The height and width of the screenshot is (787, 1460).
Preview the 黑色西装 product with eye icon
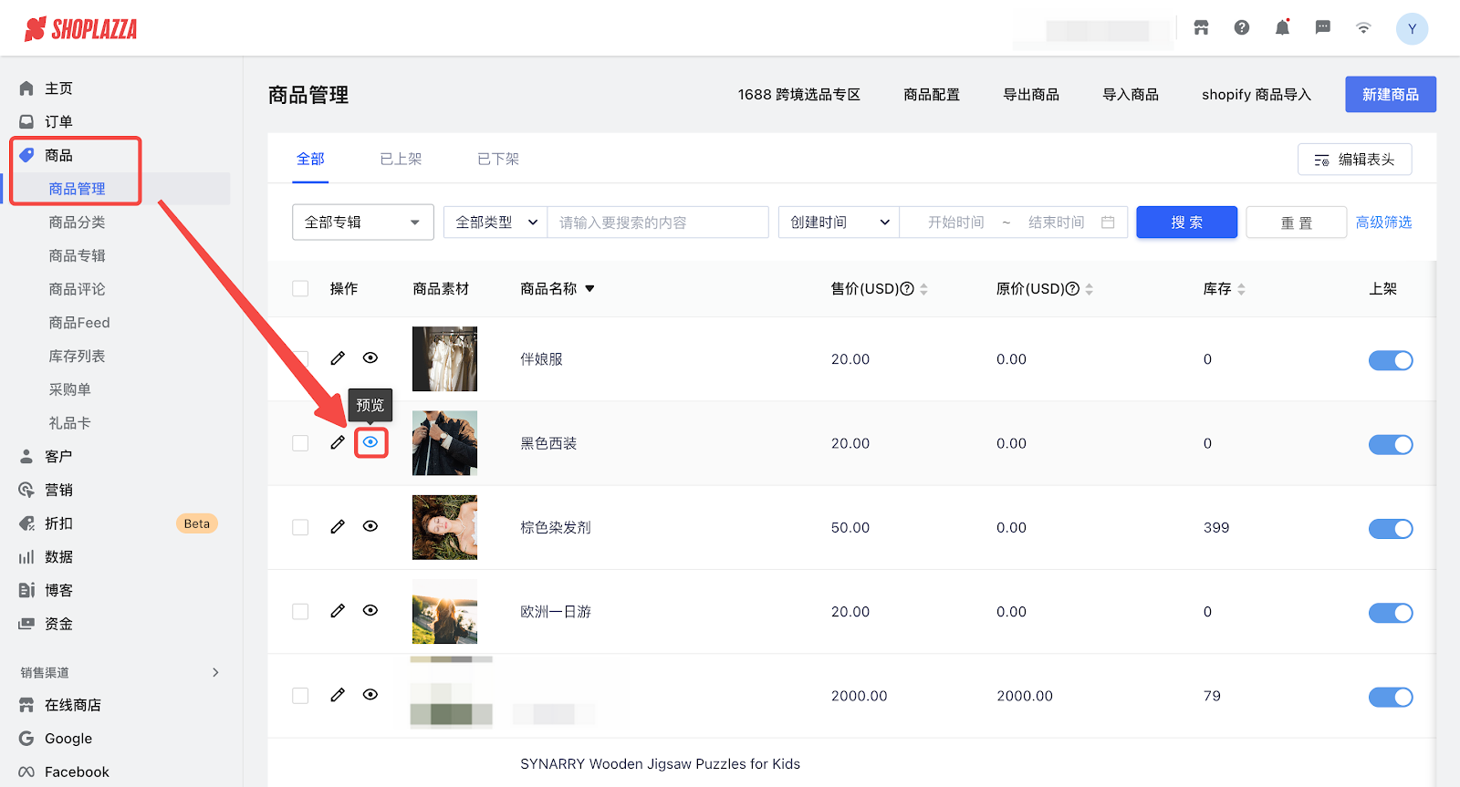(370, 442)
